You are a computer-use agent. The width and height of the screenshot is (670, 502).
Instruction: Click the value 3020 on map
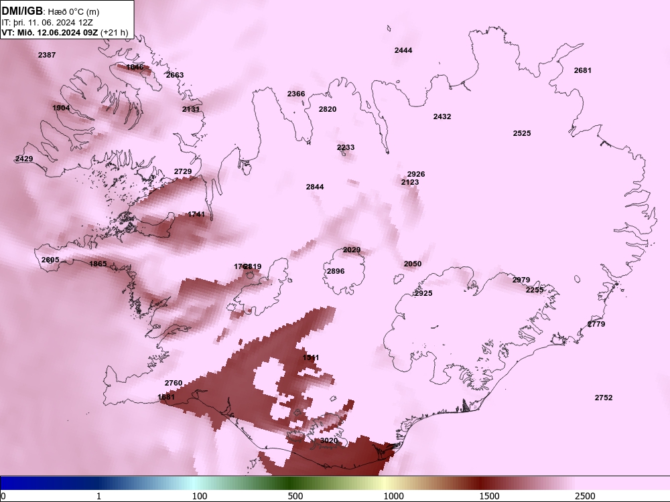(329, 440)
